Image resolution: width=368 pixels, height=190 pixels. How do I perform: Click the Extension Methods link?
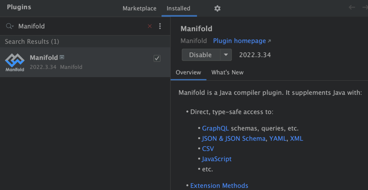(219, 186)
